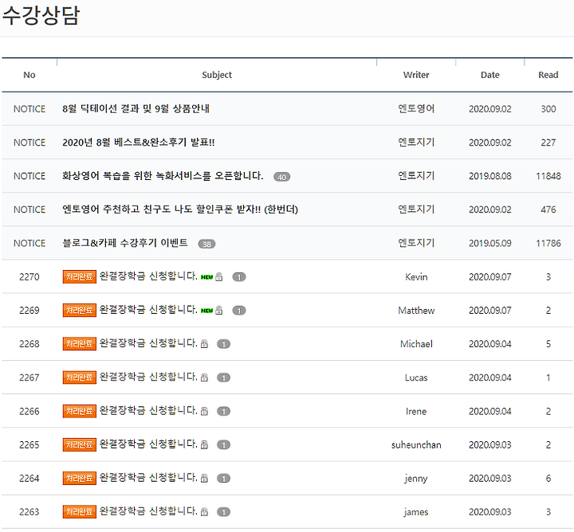This screenshot has width=574, height=532.
Task: Click the orange 처리완료 badge in row 2269
Action: (x=80, y=311)
